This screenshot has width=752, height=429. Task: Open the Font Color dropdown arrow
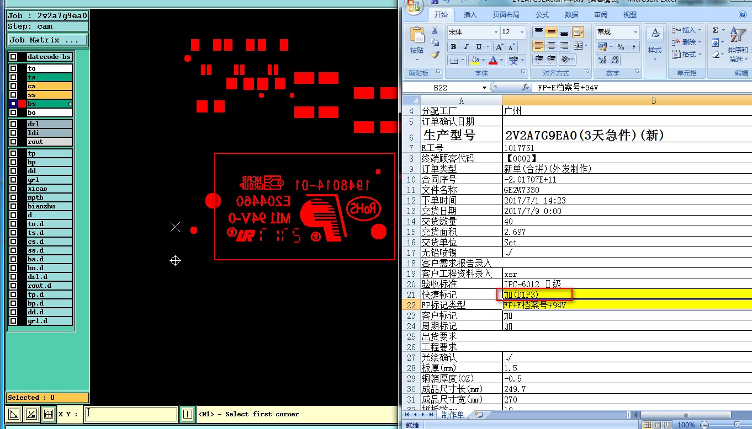point(501,60)
